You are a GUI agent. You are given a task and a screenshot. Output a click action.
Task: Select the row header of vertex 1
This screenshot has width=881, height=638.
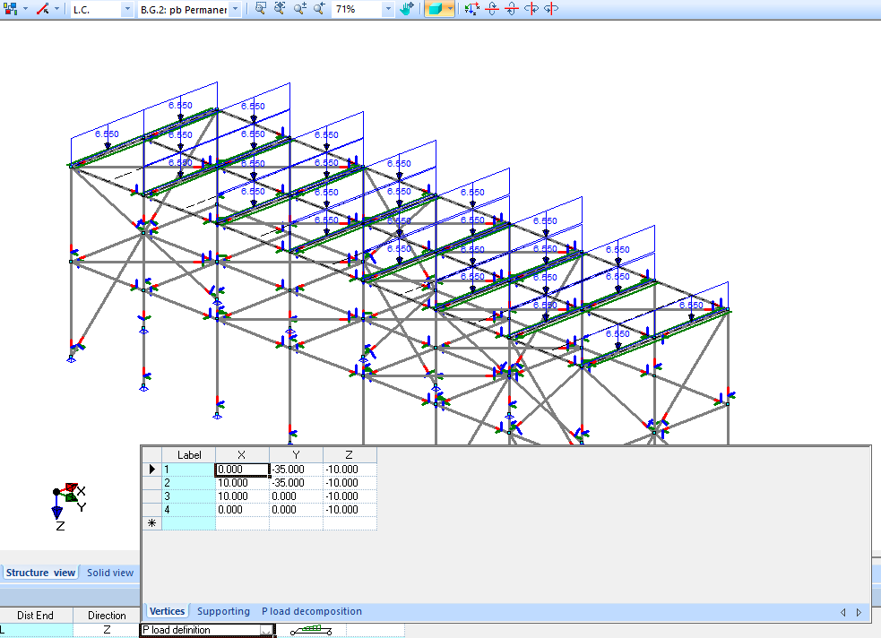(x=151, y=470)
